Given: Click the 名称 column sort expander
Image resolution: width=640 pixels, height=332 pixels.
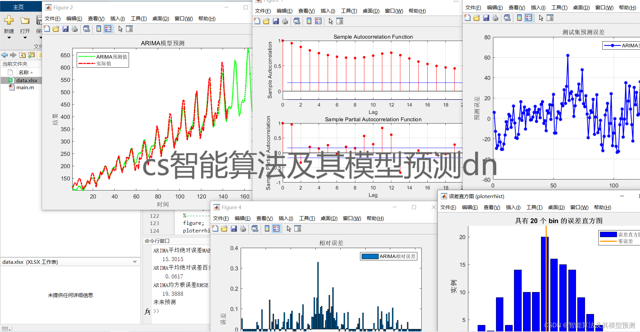Looking at the screenshot, I should click(x=31, y=72).
